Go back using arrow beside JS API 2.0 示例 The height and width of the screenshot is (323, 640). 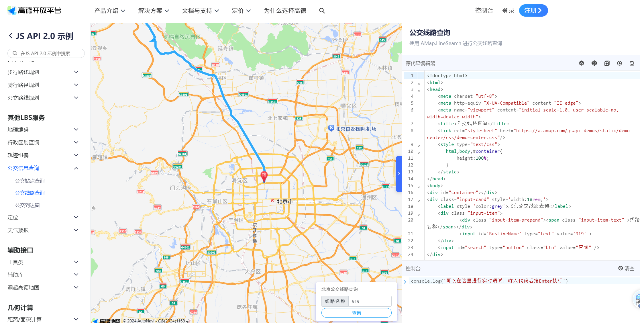(11, 36)
